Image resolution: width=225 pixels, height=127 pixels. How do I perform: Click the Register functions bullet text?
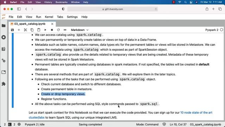click(x=54, y=99)
